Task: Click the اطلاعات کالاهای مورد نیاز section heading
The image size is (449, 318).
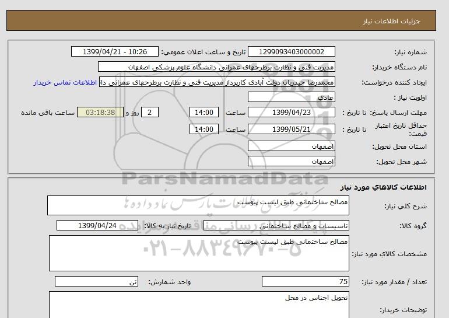Action: click(384, 187)
